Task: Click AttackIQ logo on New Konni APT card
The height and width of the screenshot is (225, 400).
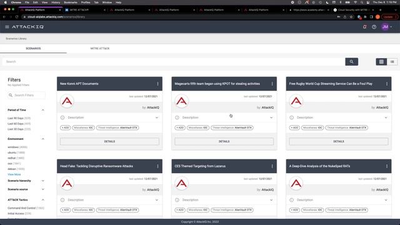Action: [x=67, y=101]
